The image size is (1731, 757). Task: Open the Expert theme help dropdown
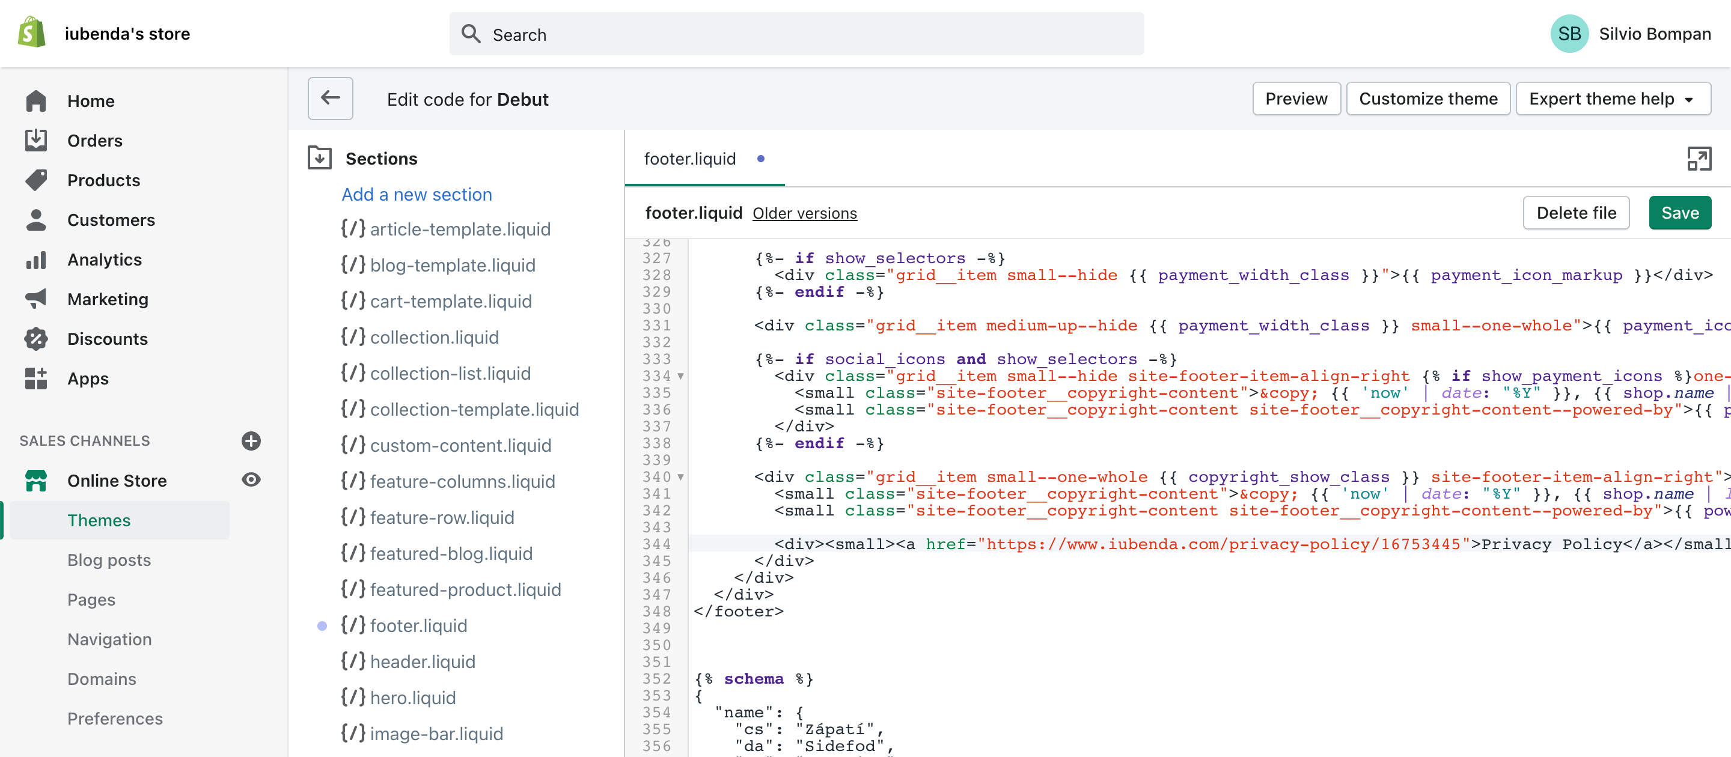tap(1613, 98)
